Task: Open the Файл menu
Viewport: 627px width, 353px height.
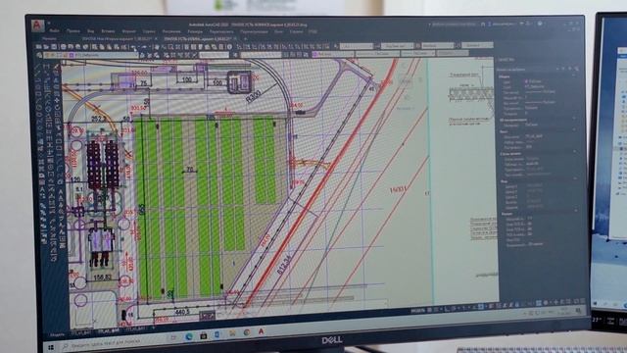Action: click(55, 30)
